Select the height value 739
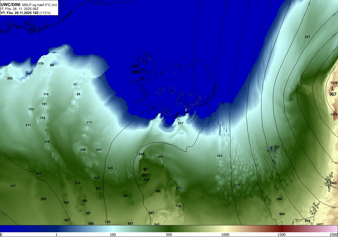Image resolution: width=338 pixels, height=237 pixels. pos(107,222)
